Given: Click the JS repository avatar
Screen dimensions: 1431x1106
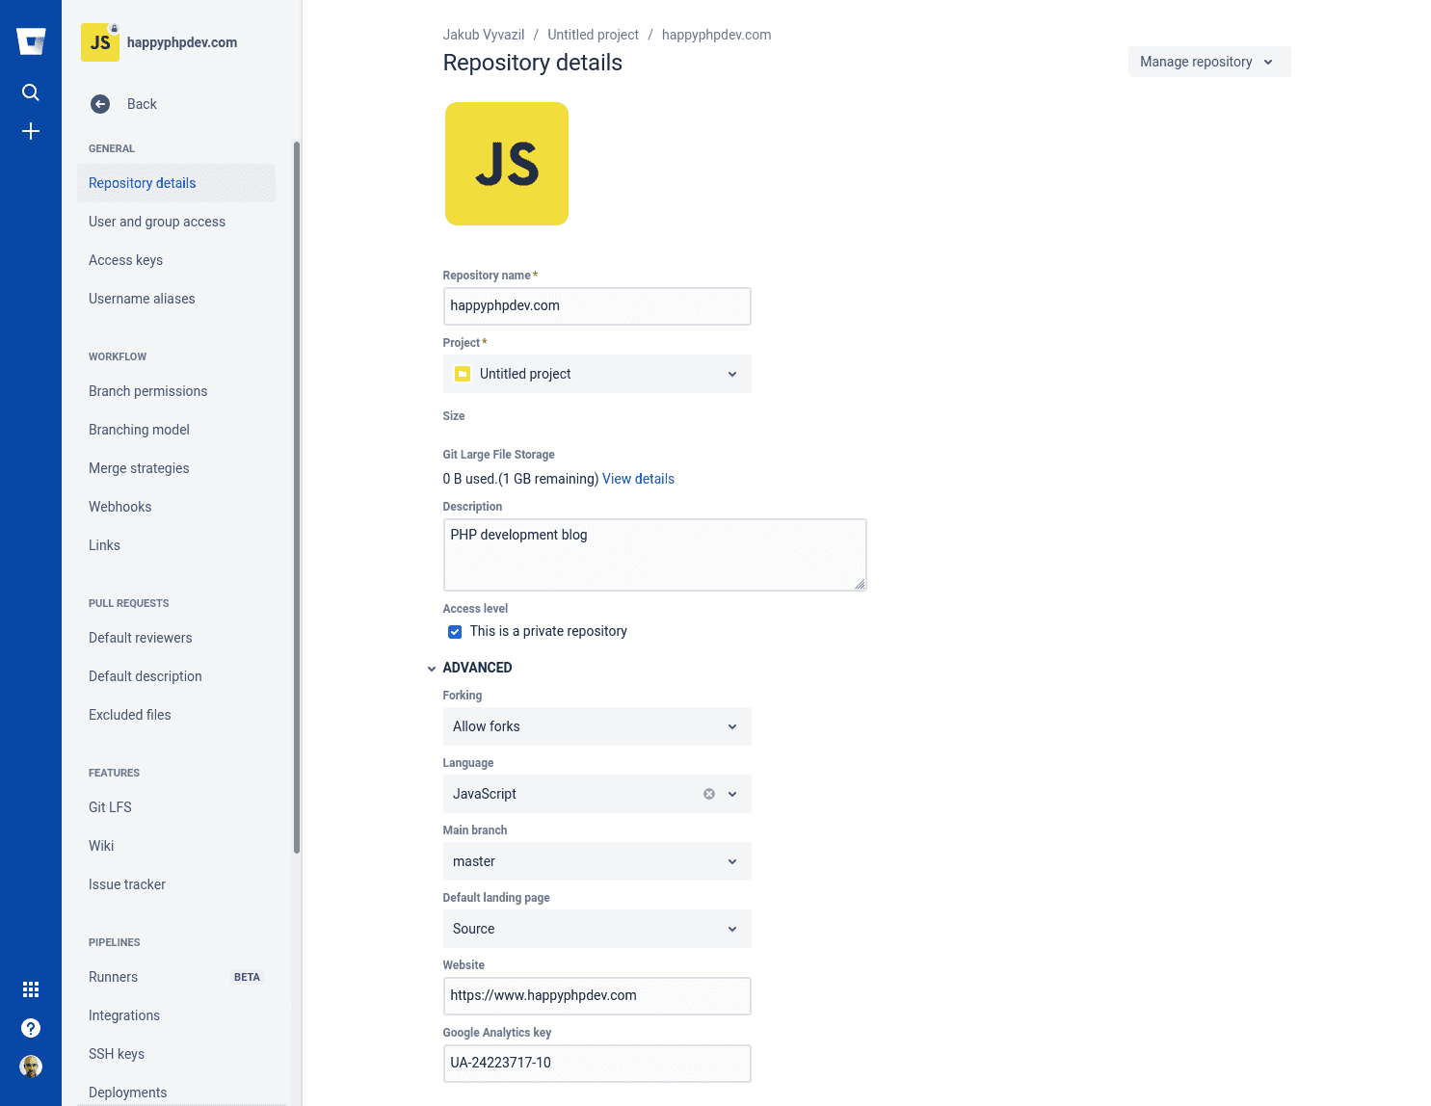Looking at the screenshot, I should tap(506, 163).
